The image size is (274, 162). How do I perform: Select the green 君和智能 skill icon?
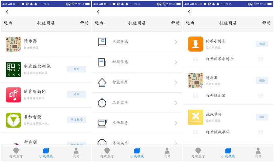tap(13, 120)
